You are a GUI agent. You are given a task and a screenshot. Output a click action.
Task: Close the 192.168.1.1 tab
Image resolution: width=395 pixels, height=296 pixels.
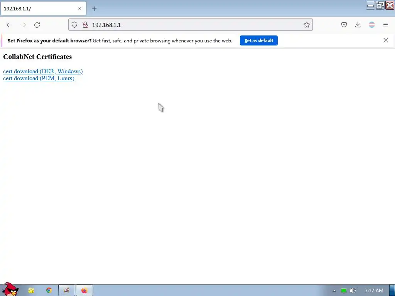80,8
